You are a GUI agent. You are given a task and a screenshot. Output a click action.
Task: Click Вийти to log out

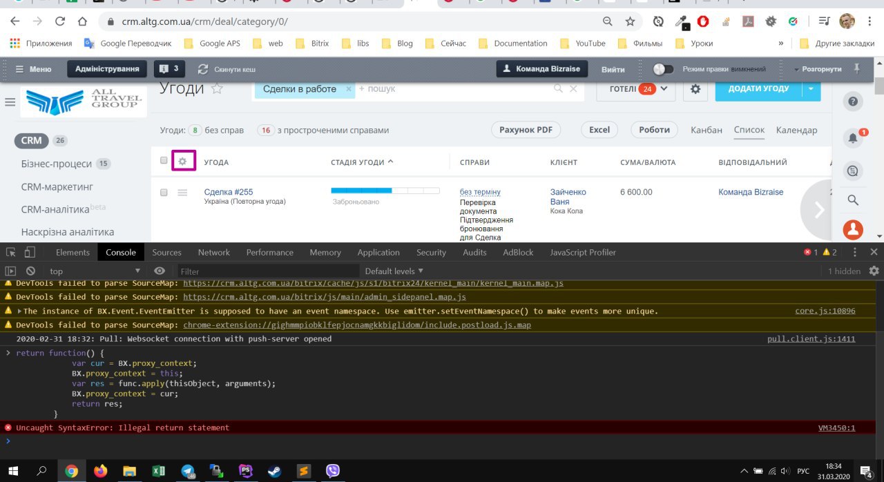point(613,69)
